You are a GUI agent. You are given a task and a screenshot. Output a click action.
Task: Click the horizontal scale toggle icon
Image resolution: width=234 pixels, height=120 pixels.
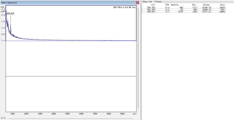4,118
